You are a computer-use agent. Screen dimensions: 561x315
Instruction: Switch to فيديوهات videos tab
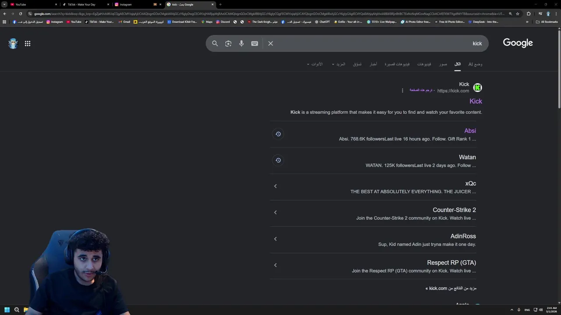point(424,64)
